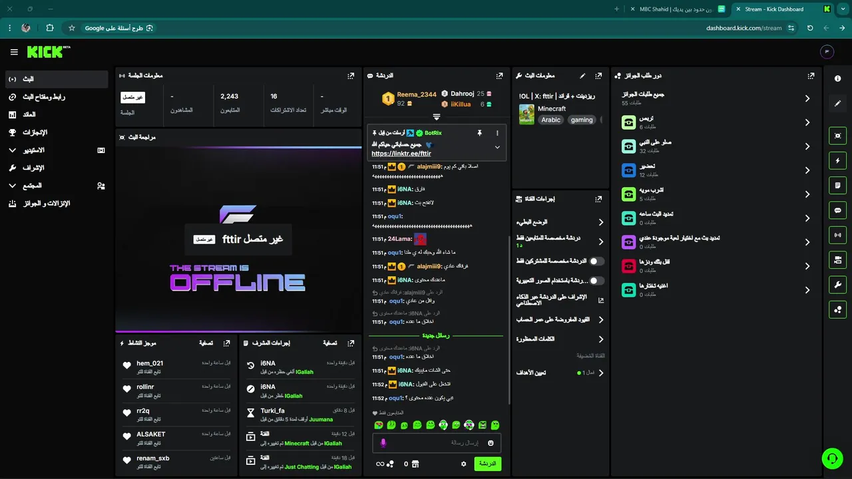Screen dimensions: 852x479
Task: Filter the activity feed with تصفية
Action: click(x=206, y=343)
